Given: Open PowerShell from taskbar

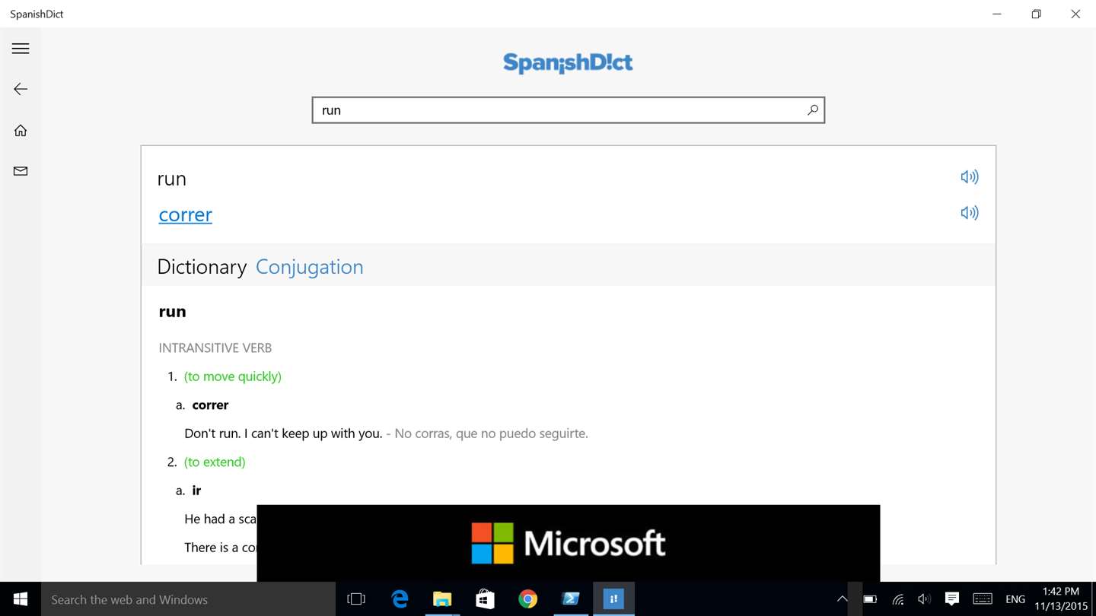Looking at the screenshot, I should (570, 599).
